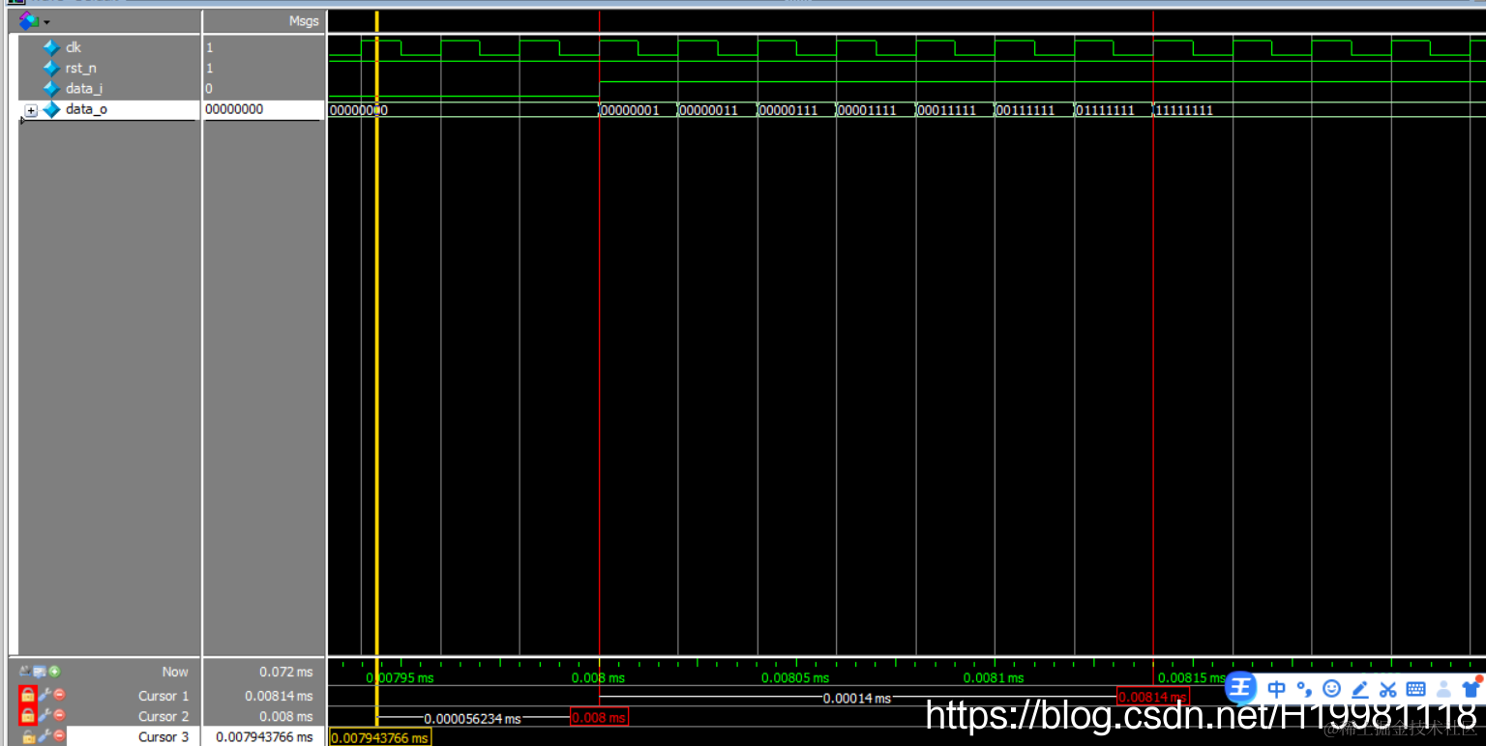The height and width of the screenshot is (746, 1486).
Task: Open the dropdown arrow beside the wave options icon
Action: (46, 21)
